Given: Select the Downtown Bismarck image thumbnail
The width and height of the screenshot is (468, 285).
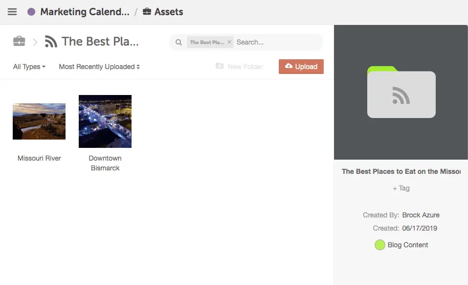Looking at the screenshot, I should [x=105, y=121].
